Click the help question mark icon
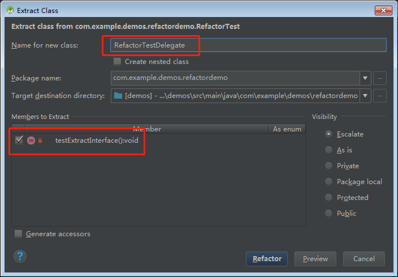Image resolution: width=398 pixels, height=277 pixels. [x=20, y=257]
